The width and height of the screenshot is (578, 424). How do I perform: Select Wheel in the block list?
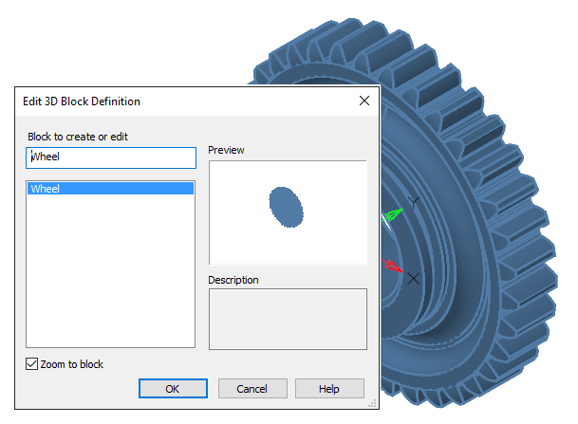111,189
